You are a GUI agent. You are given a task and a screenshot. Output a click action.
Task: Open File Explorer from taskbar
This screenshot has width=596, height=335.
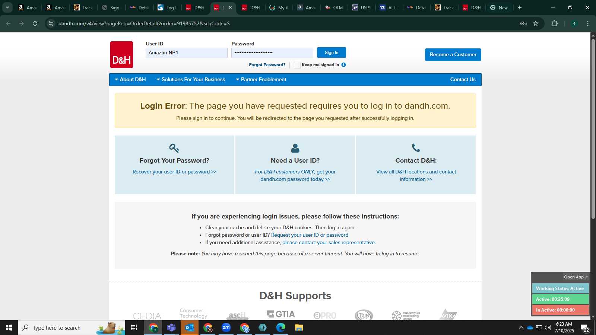[x=299, y=328]
